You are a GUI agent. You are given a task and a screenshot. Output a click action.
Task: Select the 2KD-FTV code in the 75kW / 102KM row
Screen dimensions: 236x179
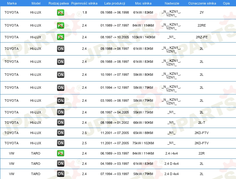click(x=202, y=143)
